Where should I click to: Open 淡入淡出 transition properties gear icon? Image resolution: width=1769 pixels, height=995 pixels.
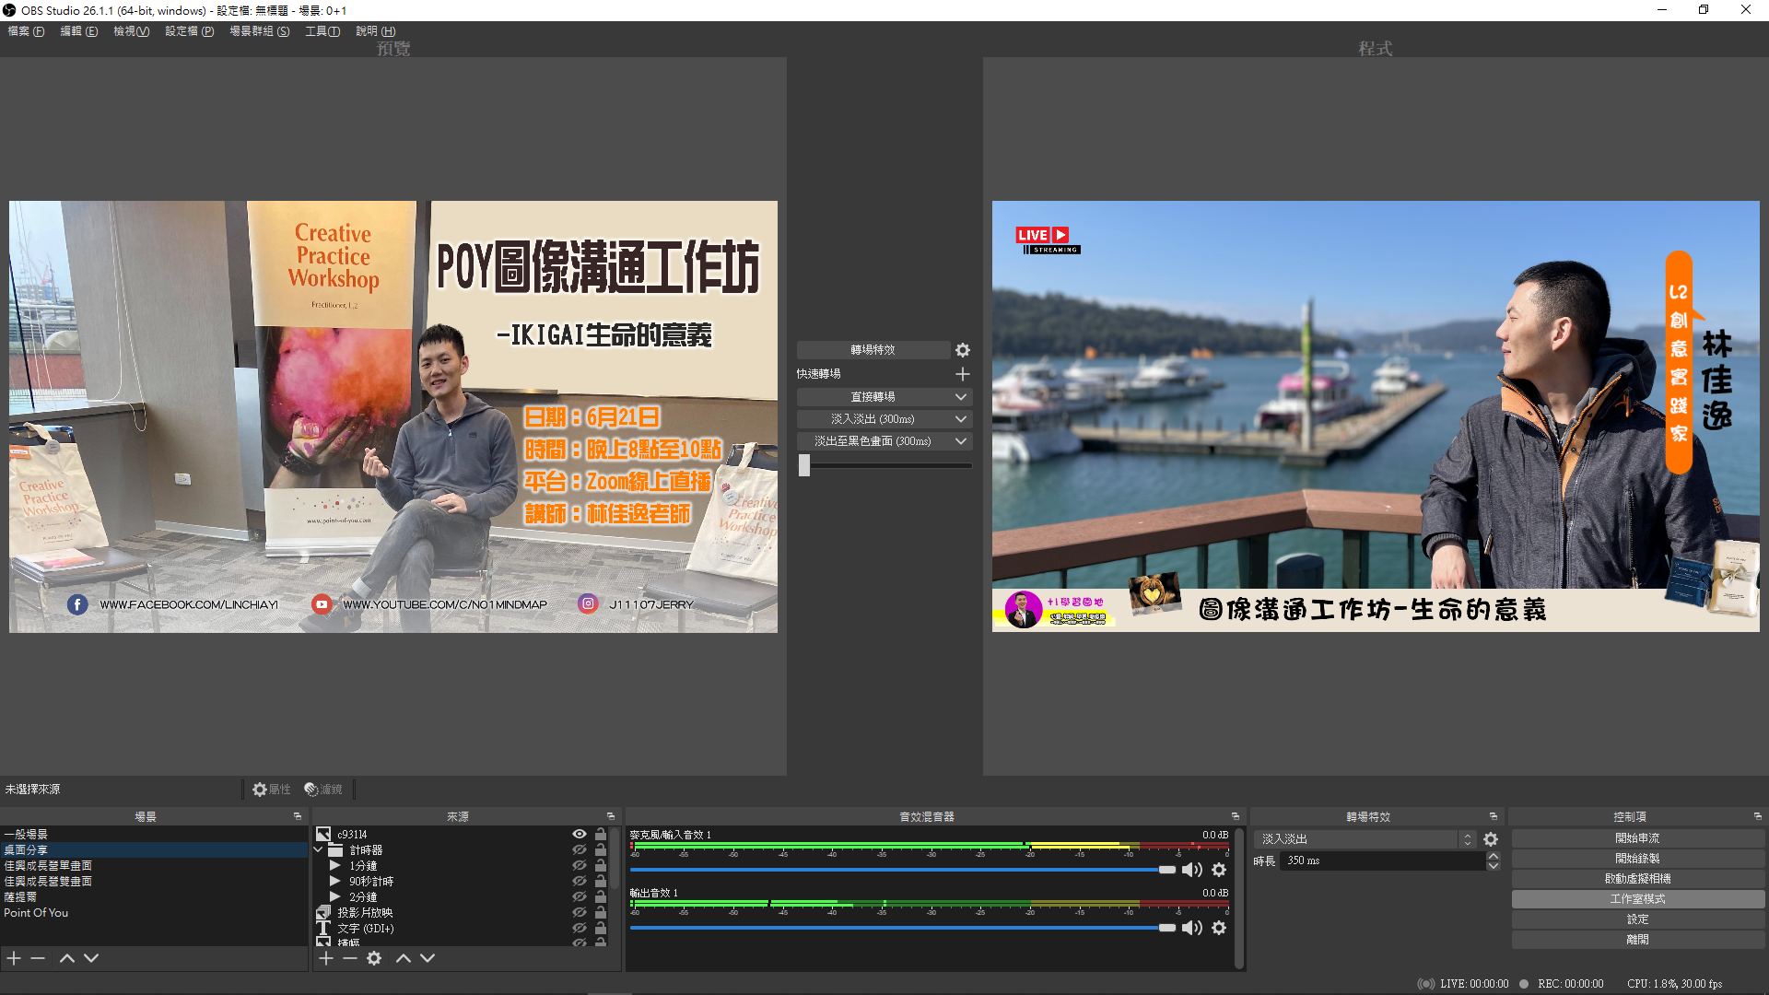(1491, 839)
